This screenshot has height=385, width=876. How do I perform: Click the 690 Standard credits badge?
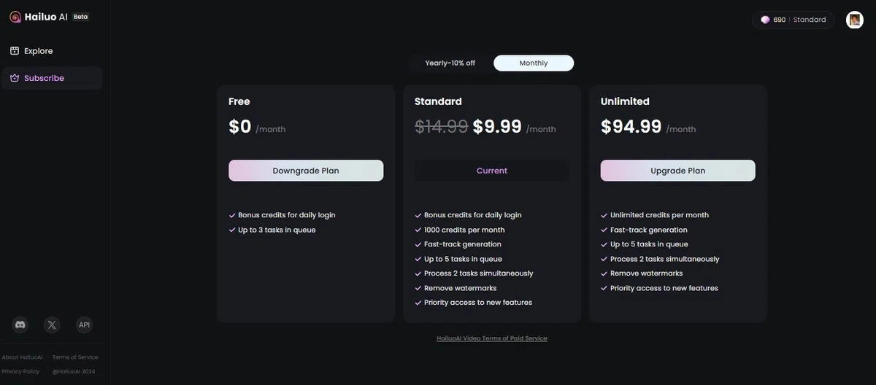[x=794, y=20]
